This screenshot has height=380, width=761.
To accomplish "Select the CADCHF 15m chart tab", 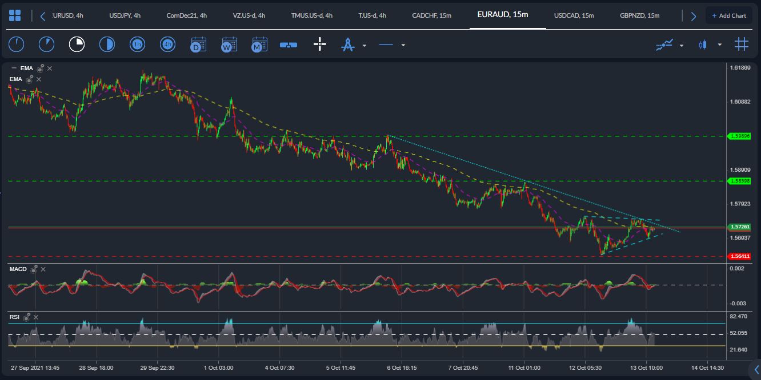I will [x=431, y=15].
